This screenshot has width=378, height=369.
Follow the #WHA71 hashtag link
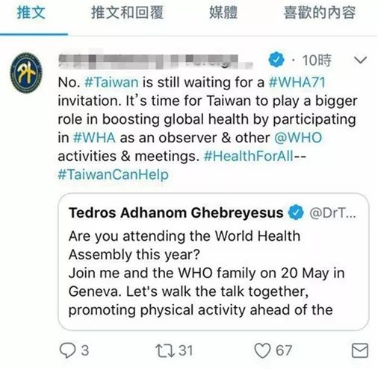pos(297,82)
